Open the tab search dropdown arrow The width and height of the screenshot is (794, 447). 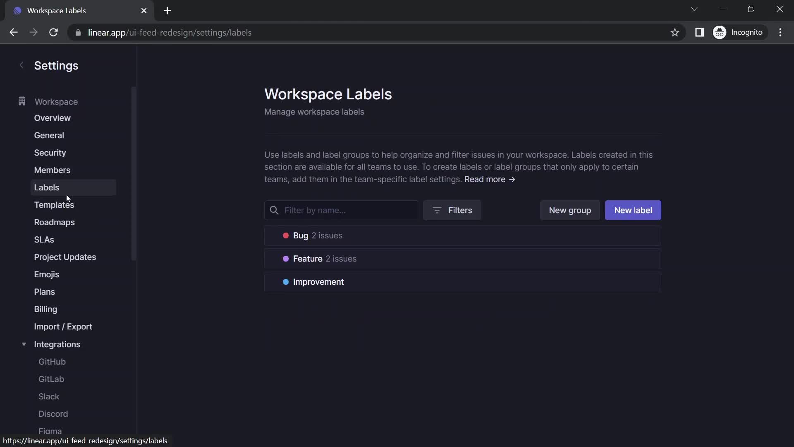click(694, 9)
